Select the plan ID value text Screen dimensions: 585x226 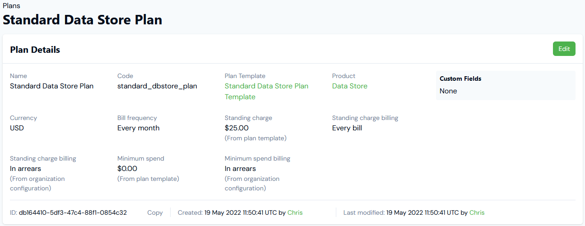(73, 212)
